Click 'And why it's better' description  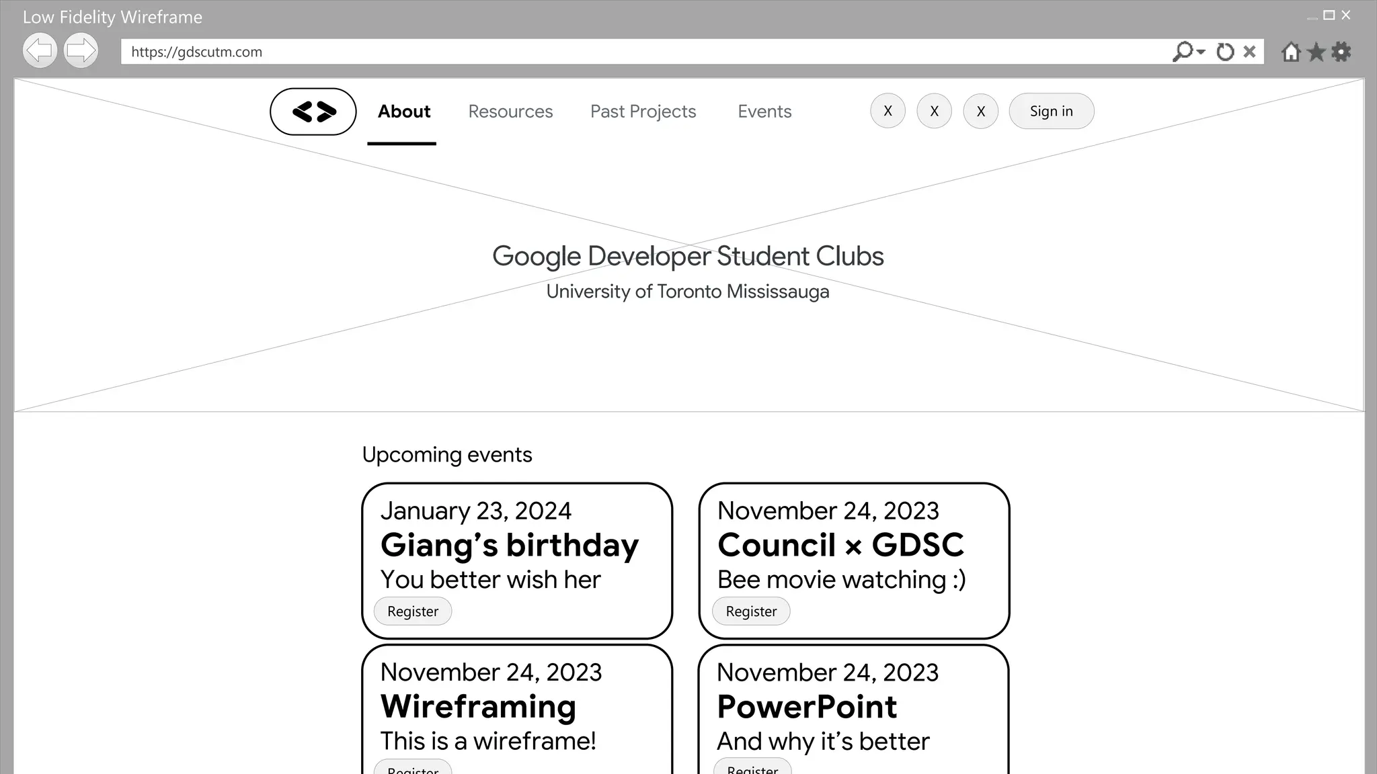823,741
